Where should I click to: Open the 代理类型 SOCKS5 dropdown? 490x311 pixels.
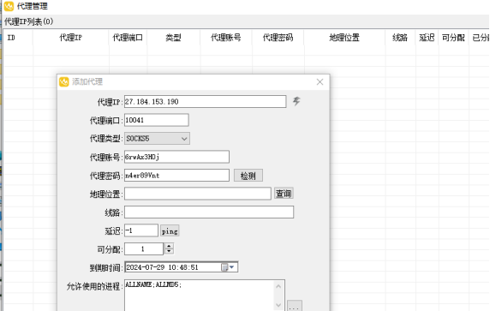point(157,139)
